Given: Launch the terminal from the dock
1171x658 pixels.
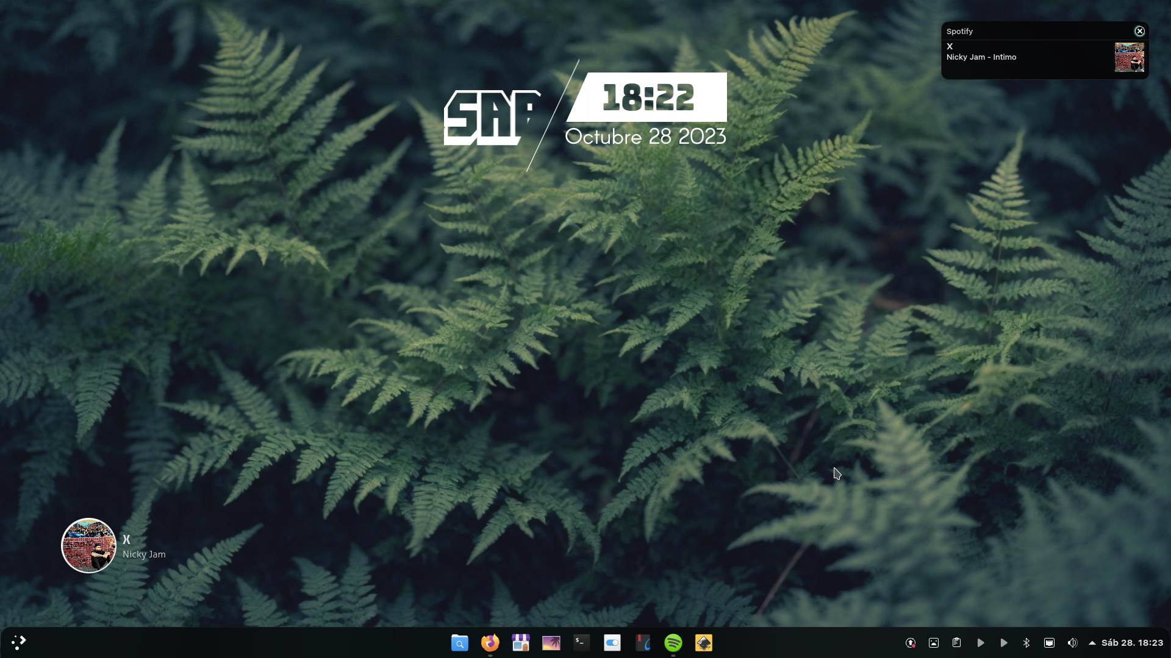Looking at the screenshot, I should [x=582, y=643].
